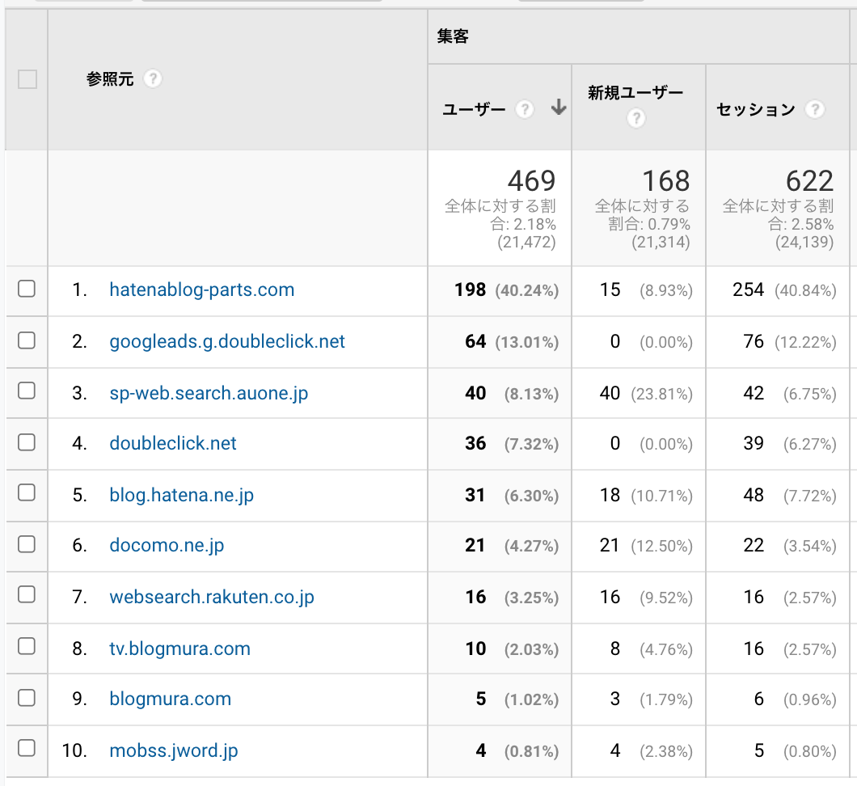Click the descending sort arrow in ユーザー column
The width and height of the screenshot is (857, 786).
[558, 107]
